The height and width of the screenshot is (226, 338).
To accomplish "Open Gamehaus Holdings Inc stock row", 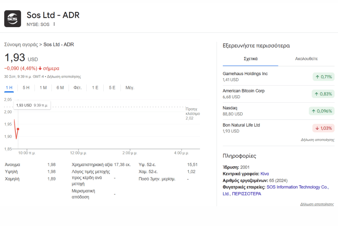I will click(279, 77).
